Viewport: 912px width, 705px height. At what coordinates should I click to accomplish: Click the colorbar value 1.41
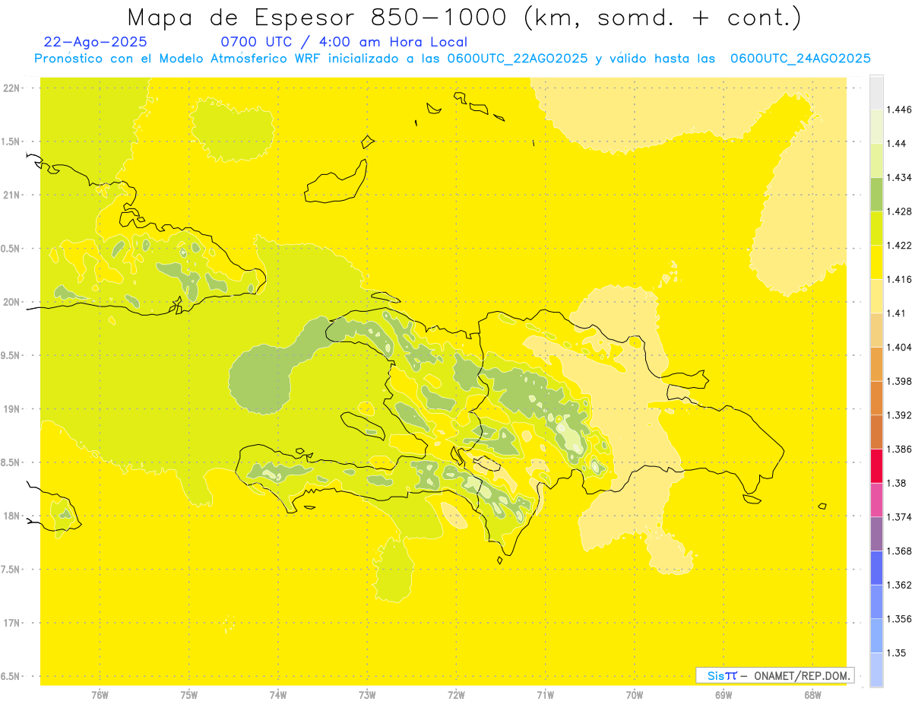[897, 313]
